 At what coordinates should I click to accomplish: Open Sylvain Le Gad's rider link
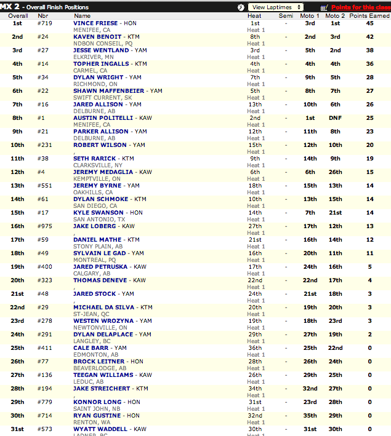point(100,253)
